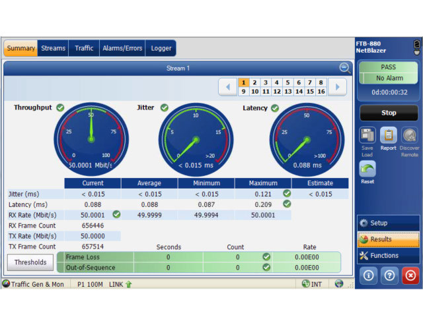Select stream number 2

tap(254, 82)
